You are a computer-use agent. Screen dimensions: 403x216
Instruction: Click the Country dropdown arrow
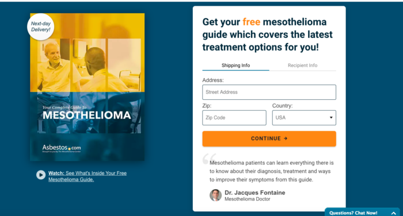pos(331,118)
